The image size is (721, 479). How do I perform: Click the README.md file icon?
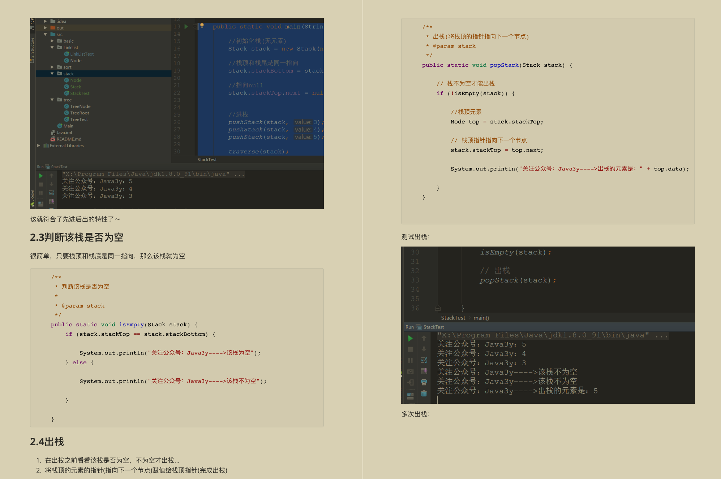53,139
